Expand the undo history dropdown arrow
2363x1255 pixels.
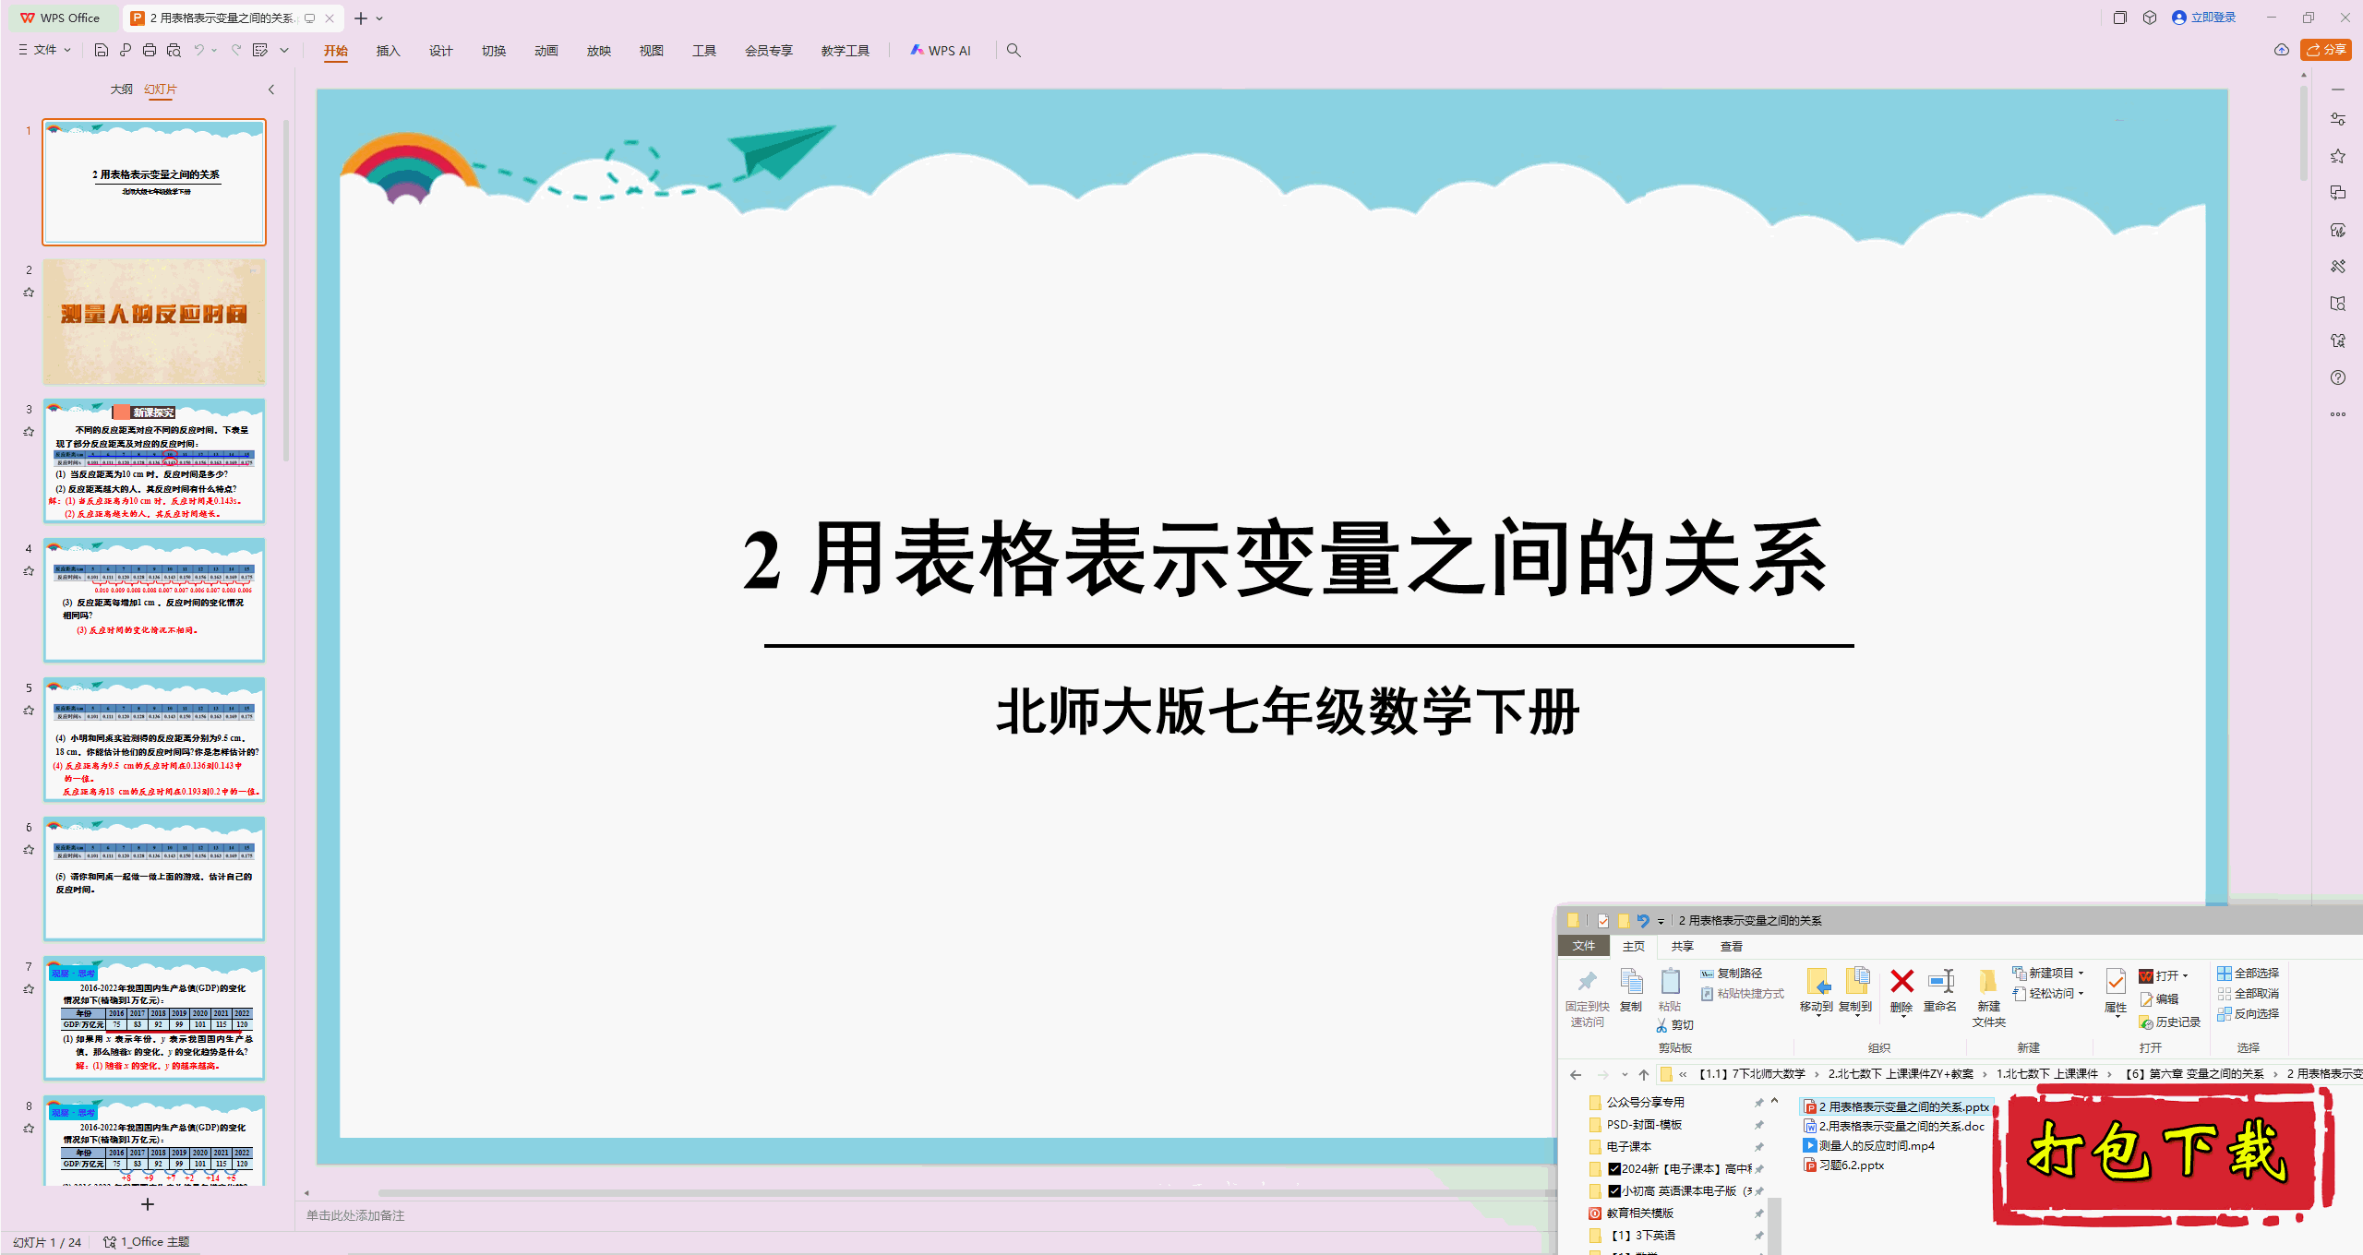click(214, 50)
